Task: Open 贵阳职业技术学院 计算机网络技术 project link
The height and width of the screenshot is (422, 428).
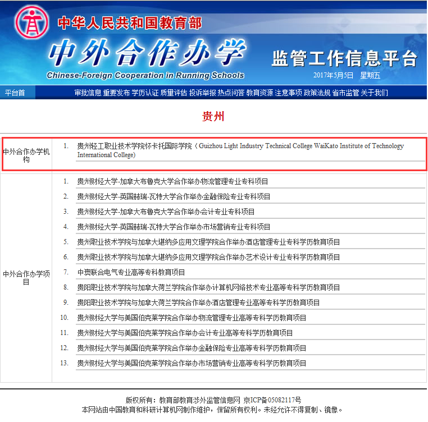Action: (x=208, y=287)
